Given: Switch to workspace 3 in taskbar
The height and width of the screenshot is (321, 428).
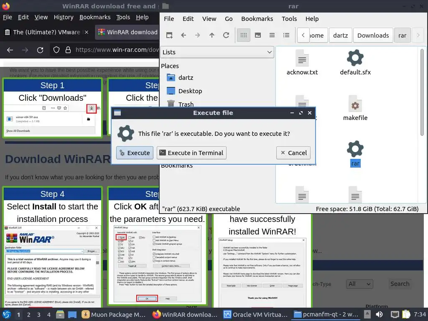Looking at the screenshot, I should tap(38, 315).
